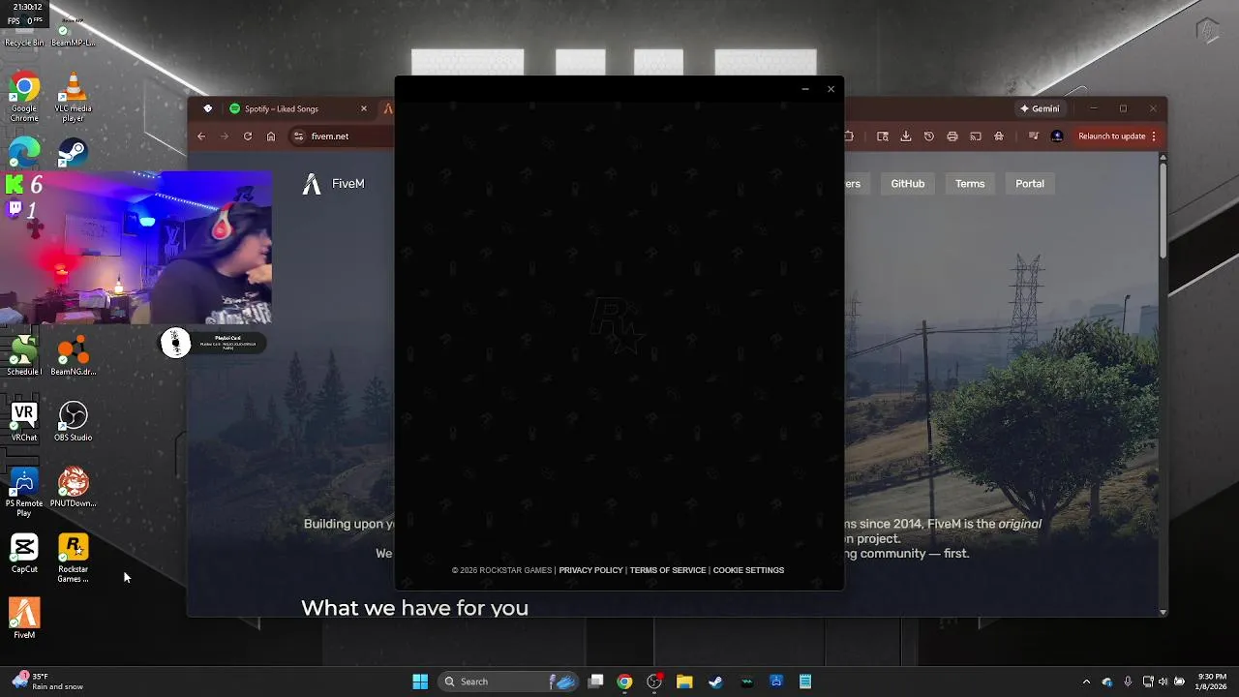Screen dimensions: 1239x697
Task: Minimize the Rockstar Games Launcher window
Action: [805, 89]
